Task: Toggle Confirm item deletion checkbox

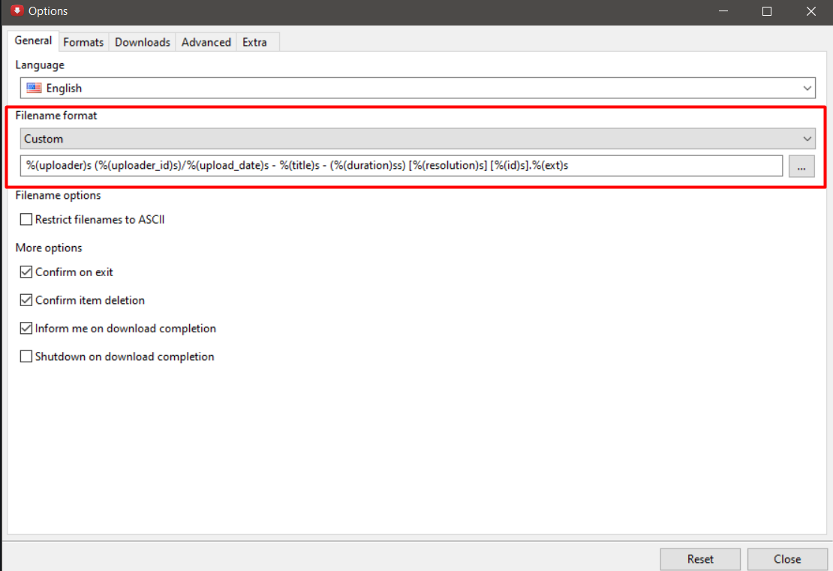Action: click(x=26, y=300)
